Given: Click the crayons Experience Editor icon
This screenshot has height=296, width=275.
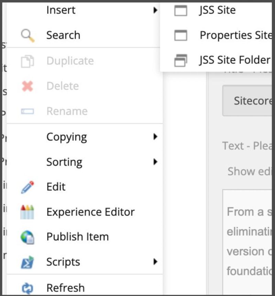Looking at the screenshot, I should tap(27, 212).
